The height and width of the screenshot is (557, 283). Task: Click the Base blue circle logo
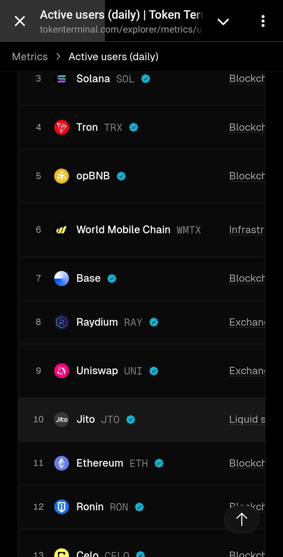pos(62,278)
